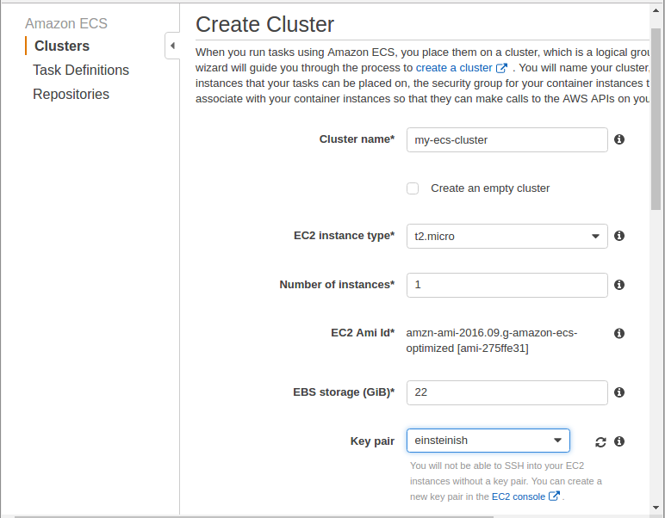
Task: Click external link icon beside EC2 console
Action: (x=554, y=496)
